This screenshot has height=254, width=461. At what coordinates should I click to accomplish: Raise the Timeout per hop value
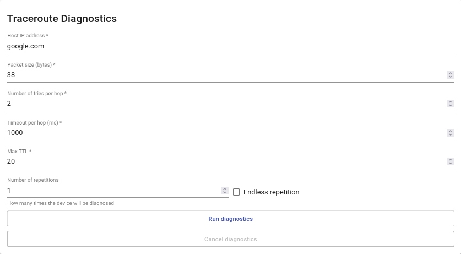pyautogui.click(x=450, y=131)
